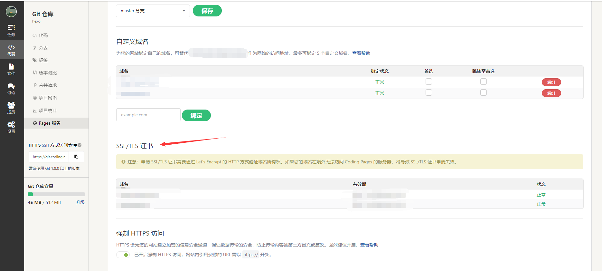Check 首选 for the second domain row

point(429,93)
